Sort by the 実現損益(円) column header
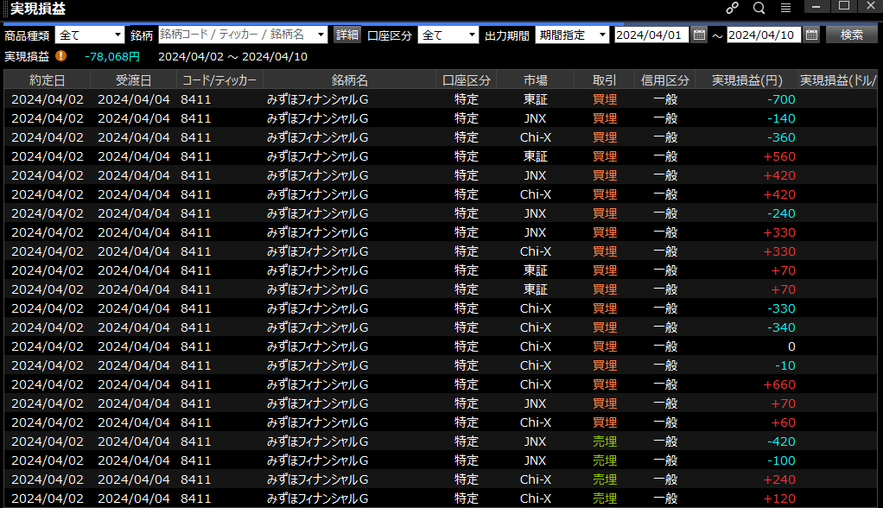The width and height of the screenshot is (883, 508). coord(747,80)
